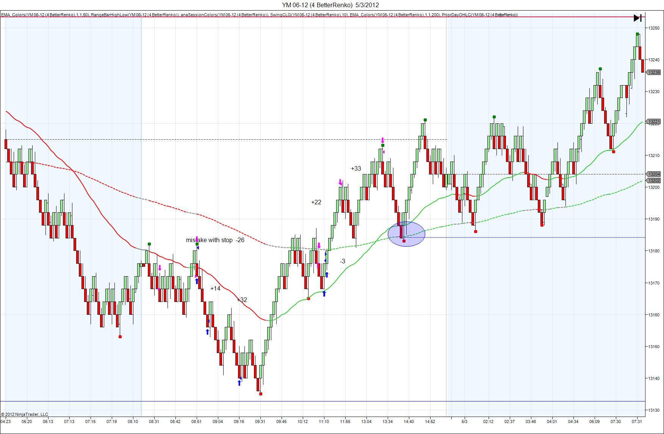Click the © 2012 NinjaTrader, LLC text
The height and width of the screenshot is (434, 664).
pos(25,414)
